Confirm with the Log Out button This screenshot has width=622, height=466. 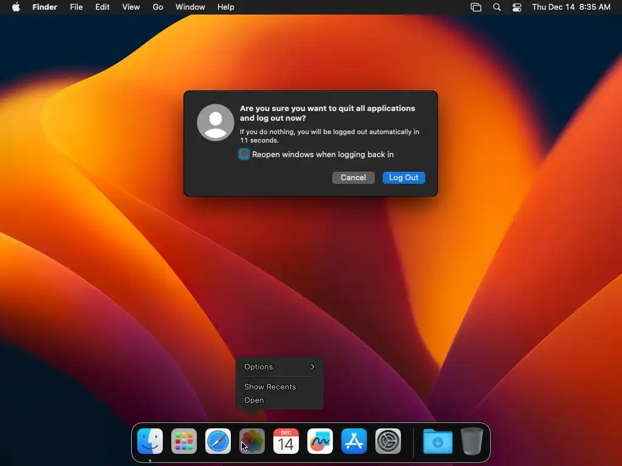[x=403, y=178]
